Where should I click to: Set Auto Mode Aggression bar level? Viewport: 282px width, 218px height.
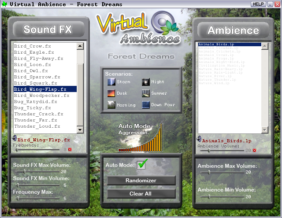(x=141, y=138)
